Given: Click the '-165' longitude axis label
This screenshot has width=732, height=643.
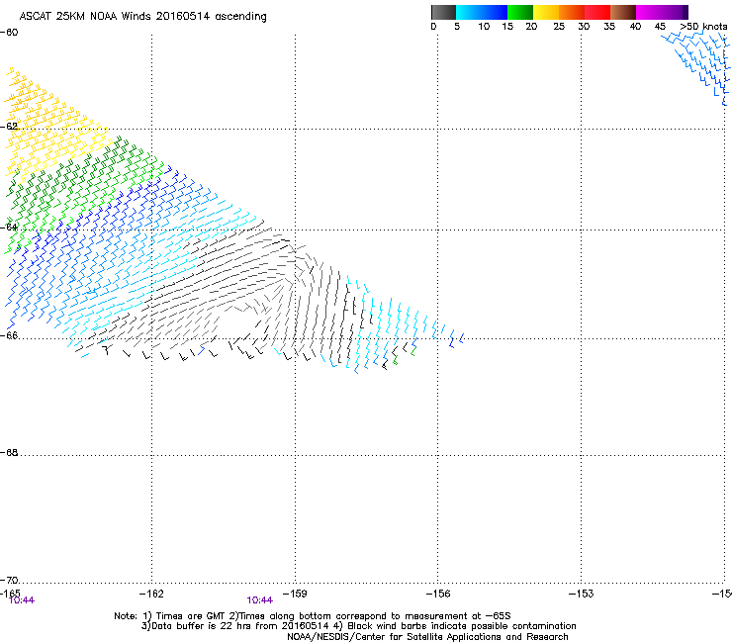Looking at the screenshot, I should [10, 594].
